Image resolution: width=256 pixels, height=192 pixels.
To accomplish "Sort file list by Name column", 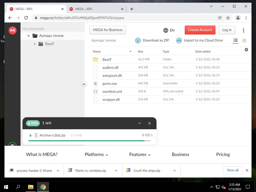I will [x=97, y=51].
